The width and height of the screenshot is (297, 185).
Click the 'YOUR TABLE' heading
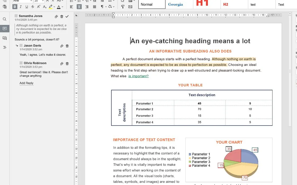(x=190, y=85)
